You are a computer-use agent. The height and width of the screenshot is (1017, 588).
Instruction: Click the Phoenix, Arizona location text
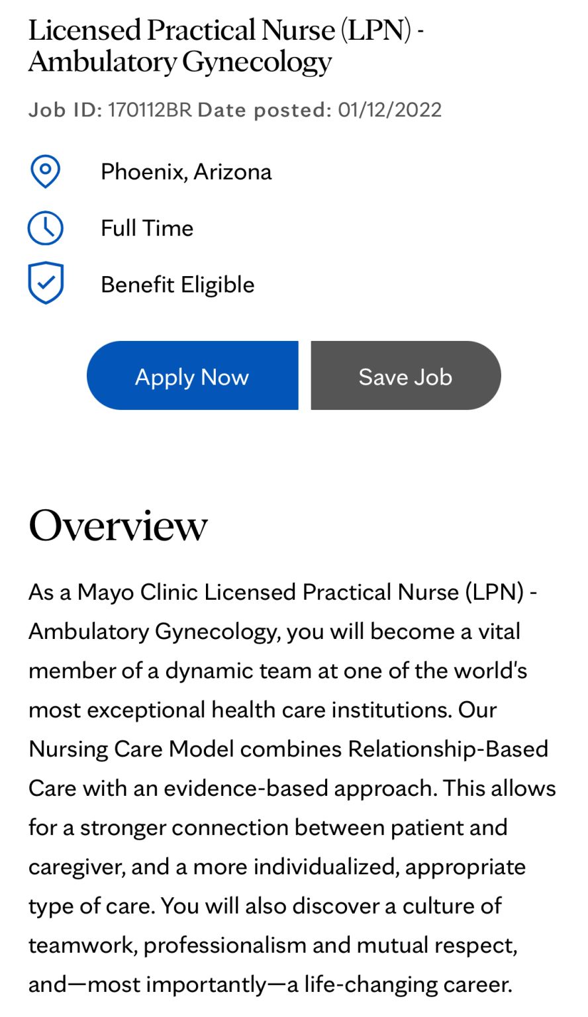coord(186,172)
